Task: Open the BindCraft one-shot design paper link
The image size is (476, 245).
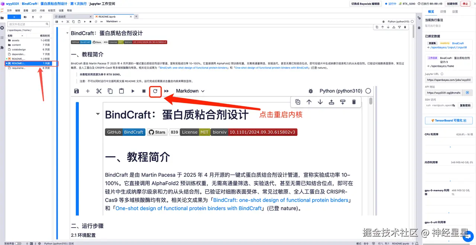Action: coord(194,68)
